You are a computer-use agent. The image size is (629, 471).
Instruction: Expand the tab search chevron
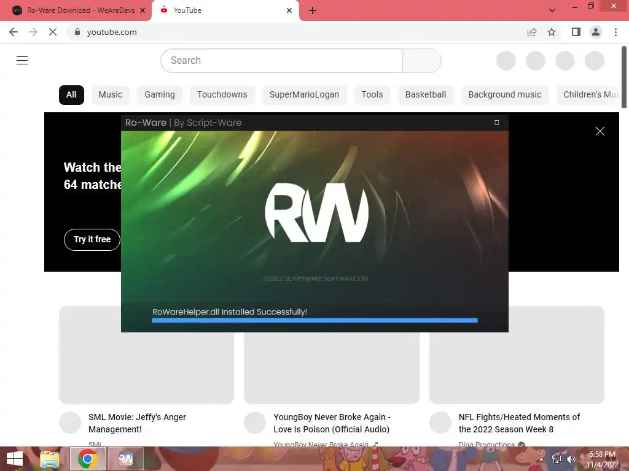(x=552, y=10)
